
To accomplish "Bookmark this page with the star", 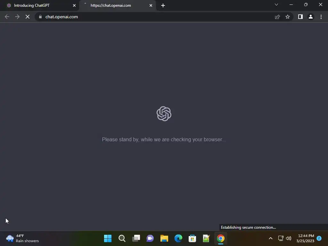I will [288, 17].
